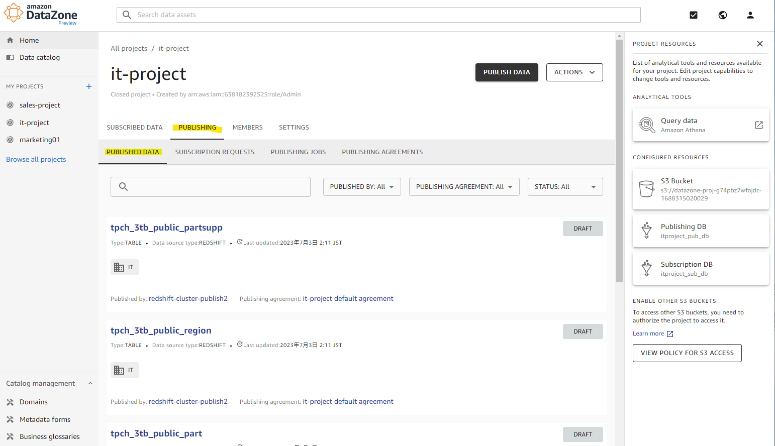775x446 pixels.
Task: Click the it-project sidebar icon
Action: (x=10, y=123)
